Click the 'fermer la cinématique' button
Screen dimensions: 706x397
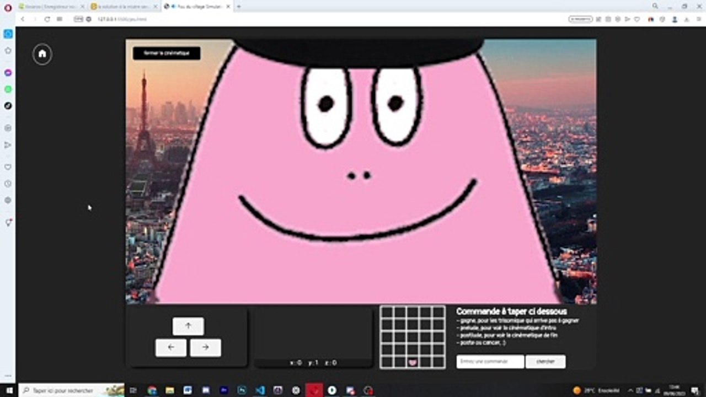tap(167, 53)
